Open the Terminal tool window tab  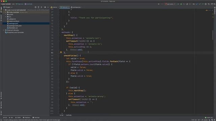(x=36, y=118)
